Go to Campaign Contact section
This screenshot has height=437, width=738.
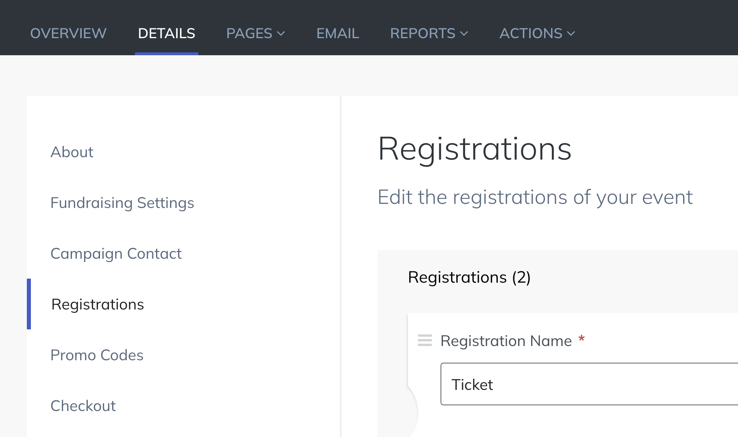pyautogui.click(x=116, y=253)
